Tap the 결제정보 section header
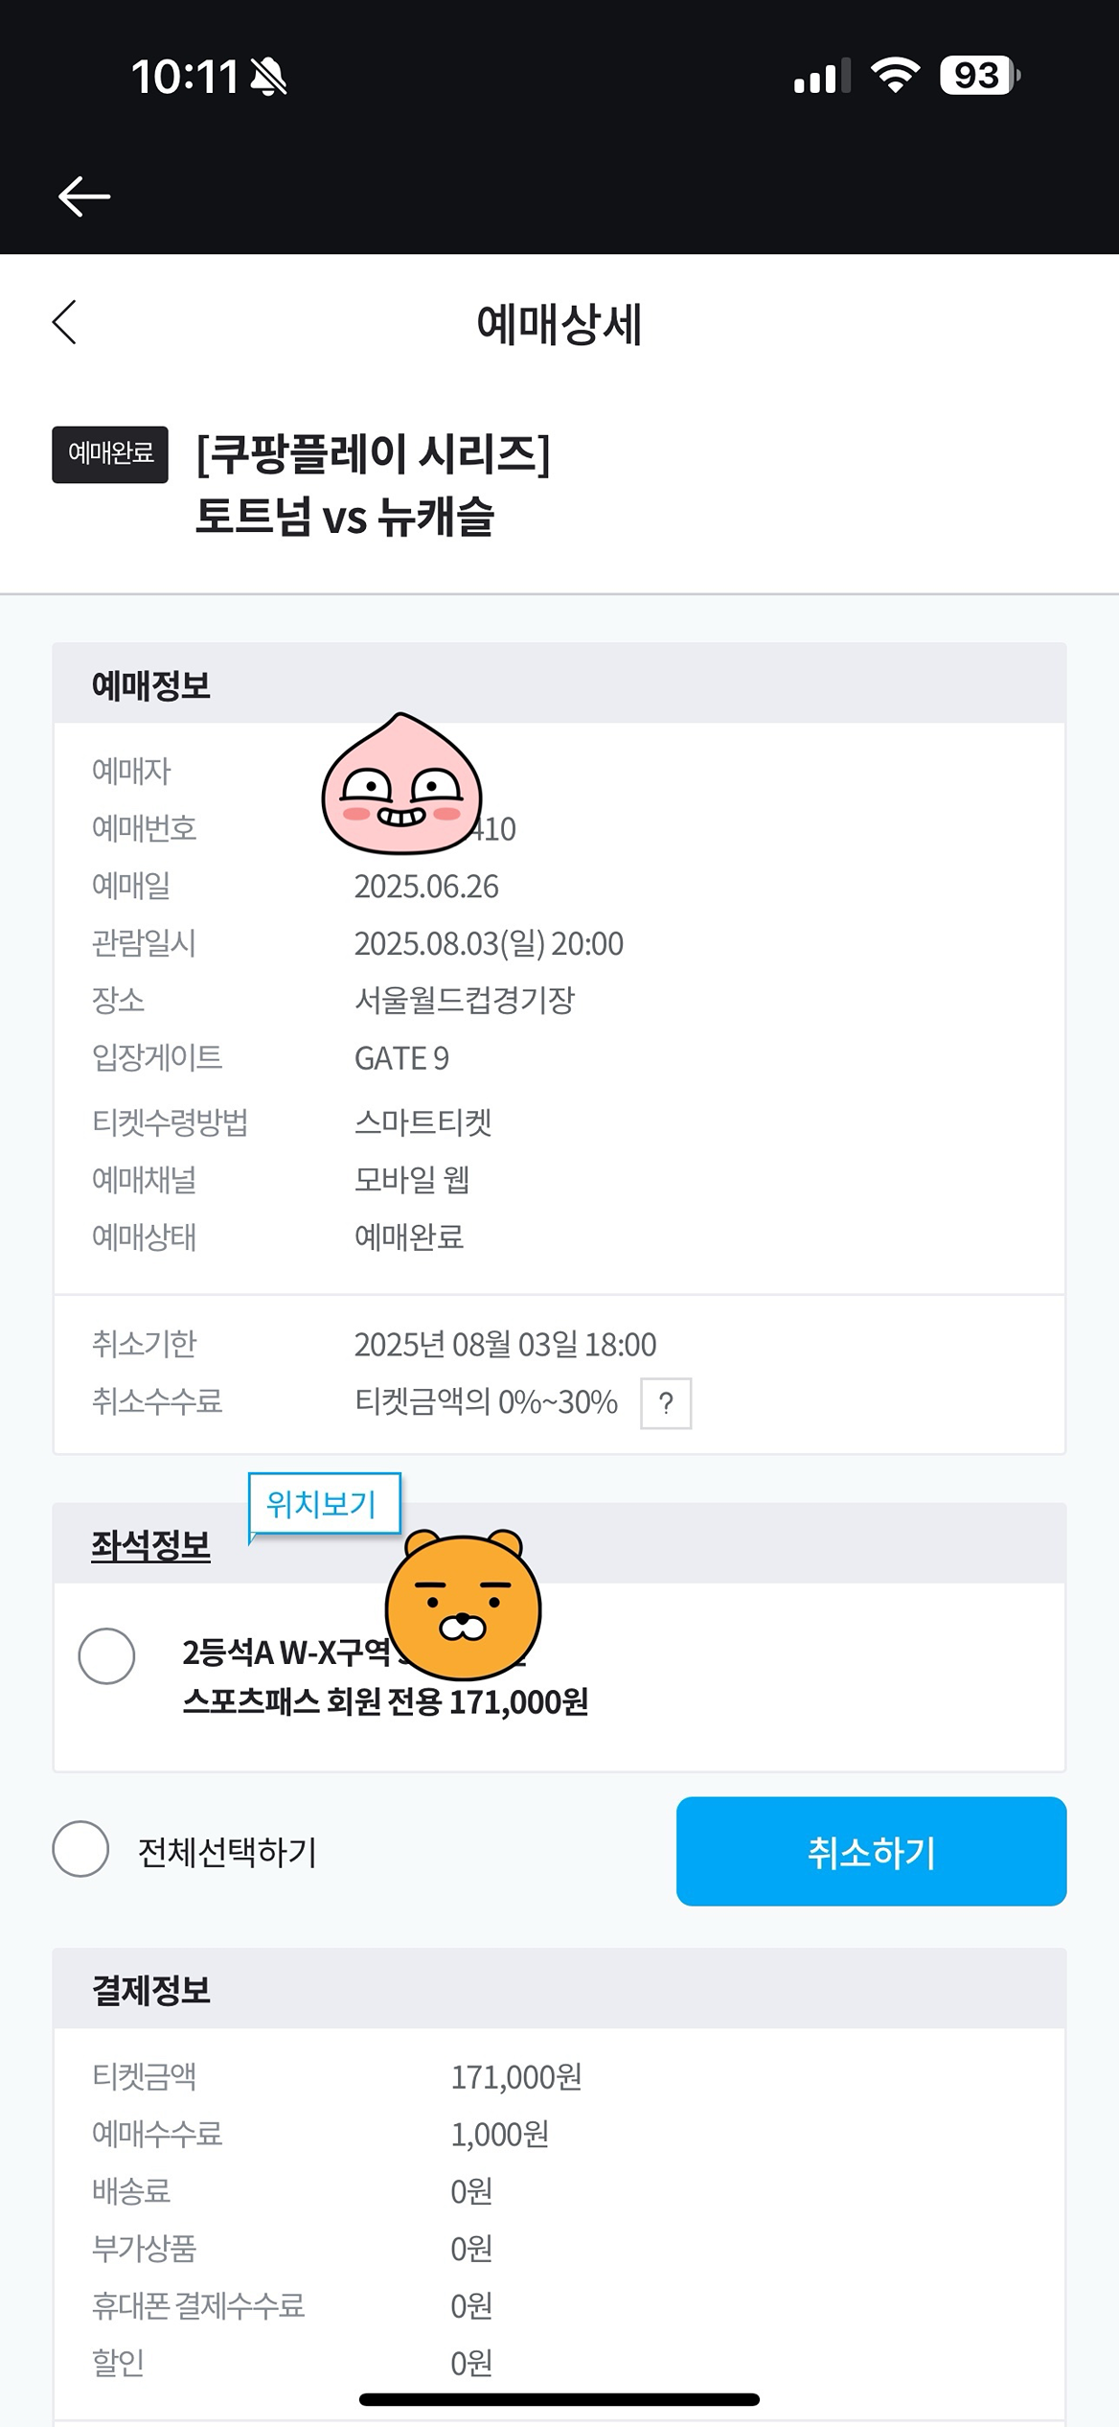1119x2427 pixels. pyautogui.click(x=150, y=1990)
